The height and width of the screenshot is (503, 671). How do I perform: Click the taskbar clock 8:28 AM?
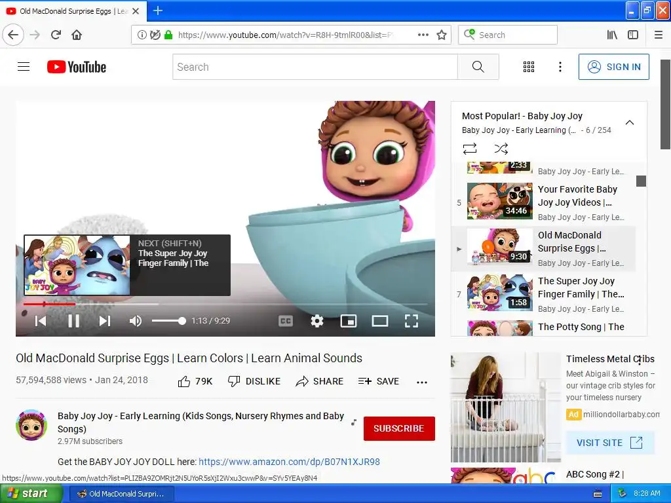pos(647,493)
